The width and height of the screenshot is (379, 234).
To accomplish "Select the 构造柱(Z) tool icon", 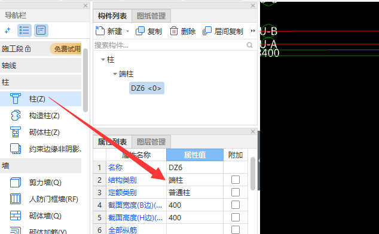I will point(16,115).
